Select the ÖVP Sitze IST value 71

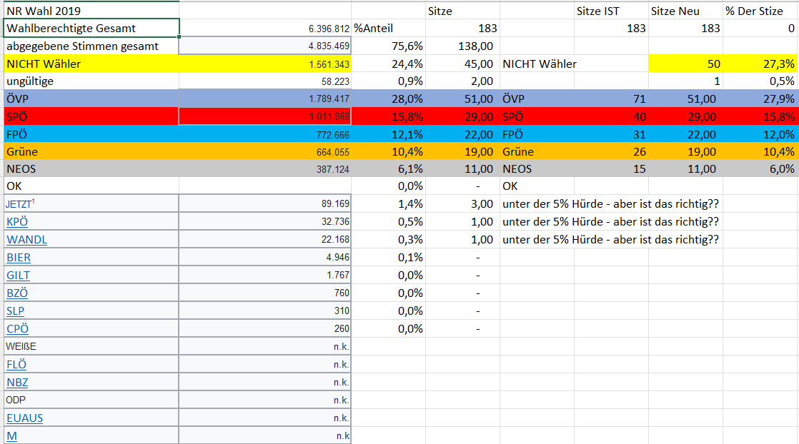[611, 99]
